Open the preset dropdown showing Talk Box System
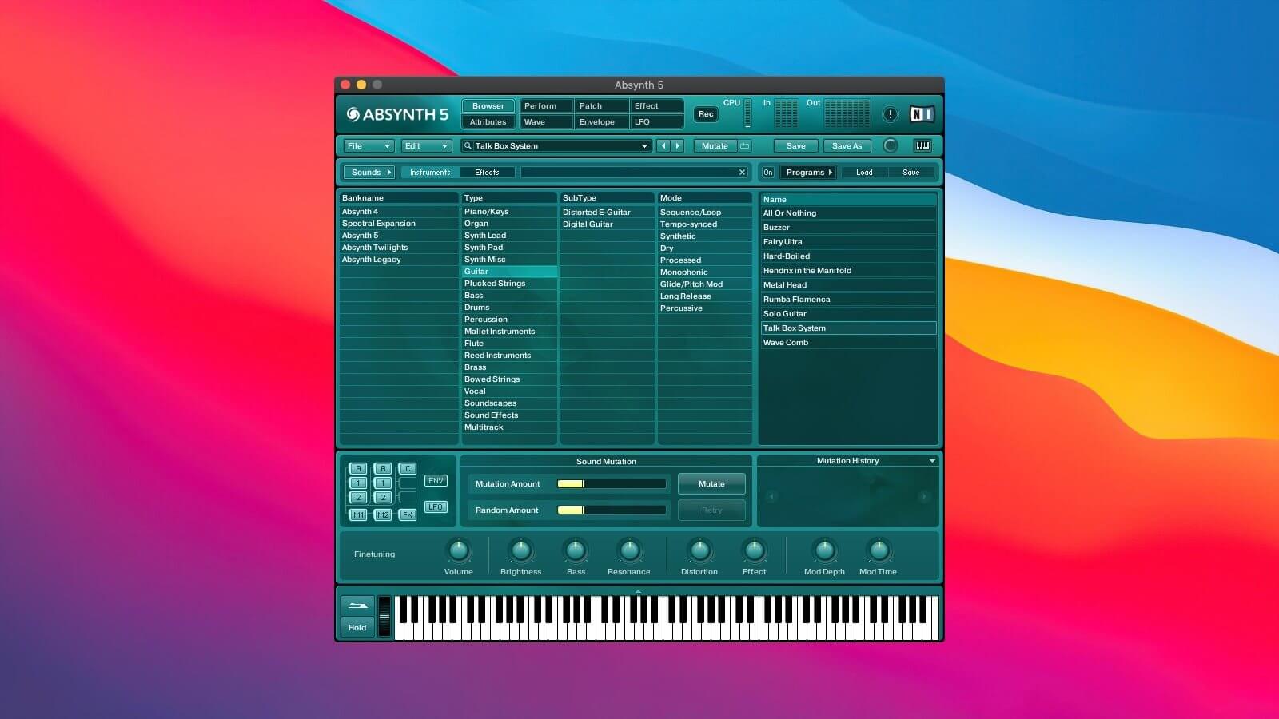1279x719 pixels. [645, 146]
